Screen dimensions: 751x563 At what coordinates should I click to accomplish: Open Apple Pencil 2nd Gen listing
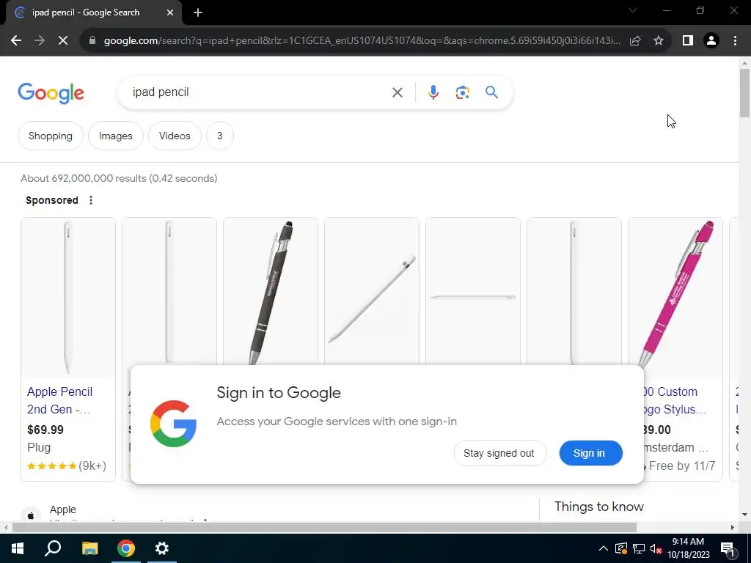point(60,400)
